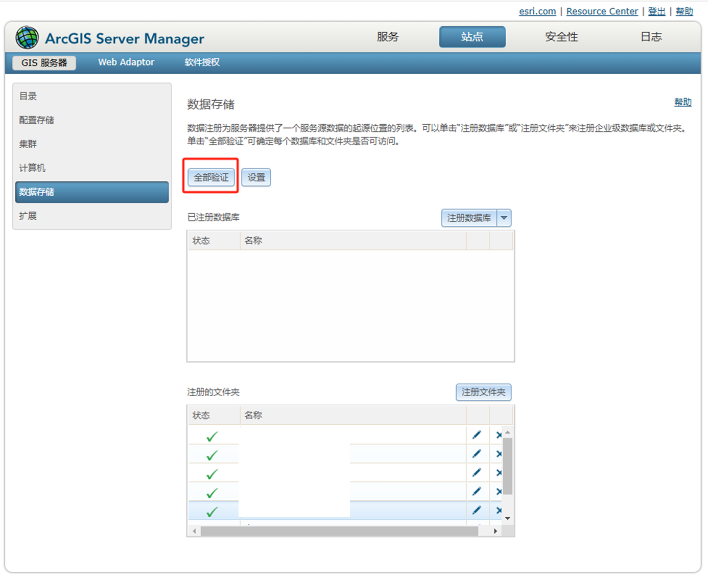Edit the first registered folder with its pencil icon
The width and height of the screenshot is (708, 575).
[x=477, y=435]
